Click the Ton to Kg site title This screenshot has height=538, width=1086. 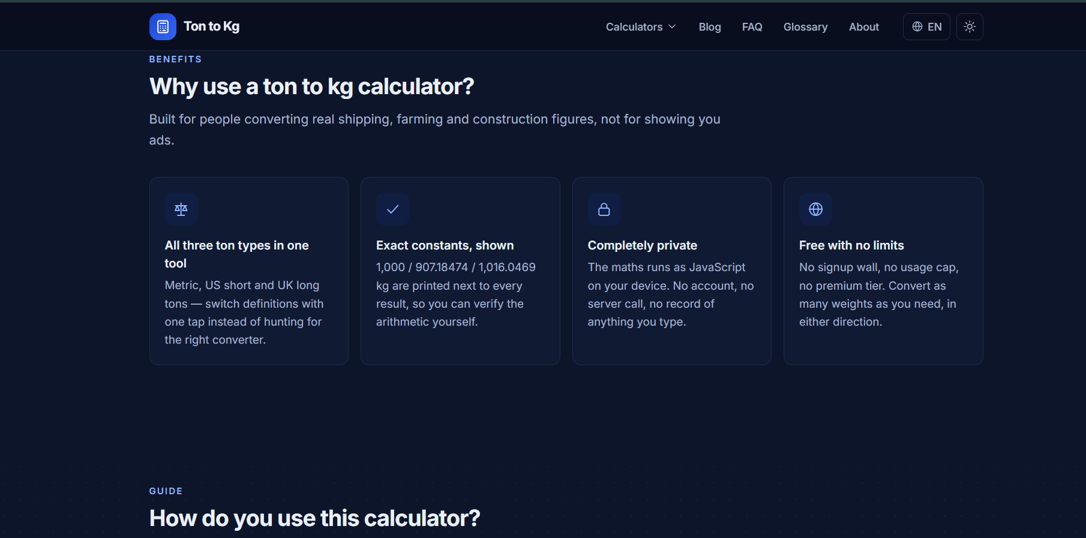click(211, 26)
